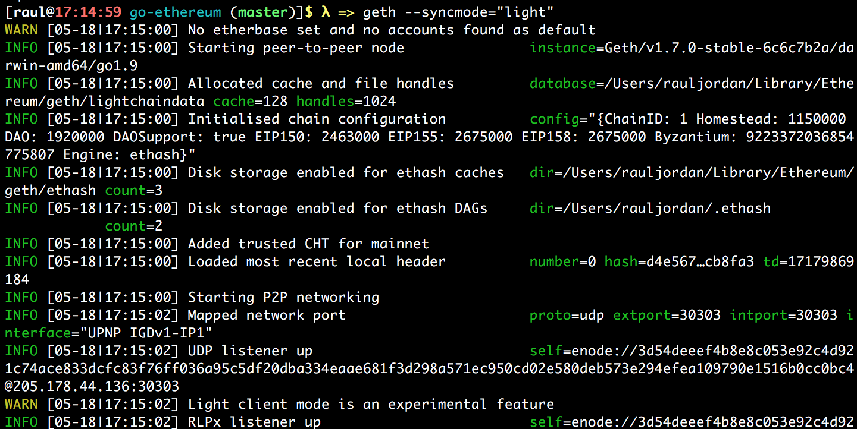This screenshot has width=857, height=429.
Task: Click the 'cache=128' value
Action: (x=250, y=101)
